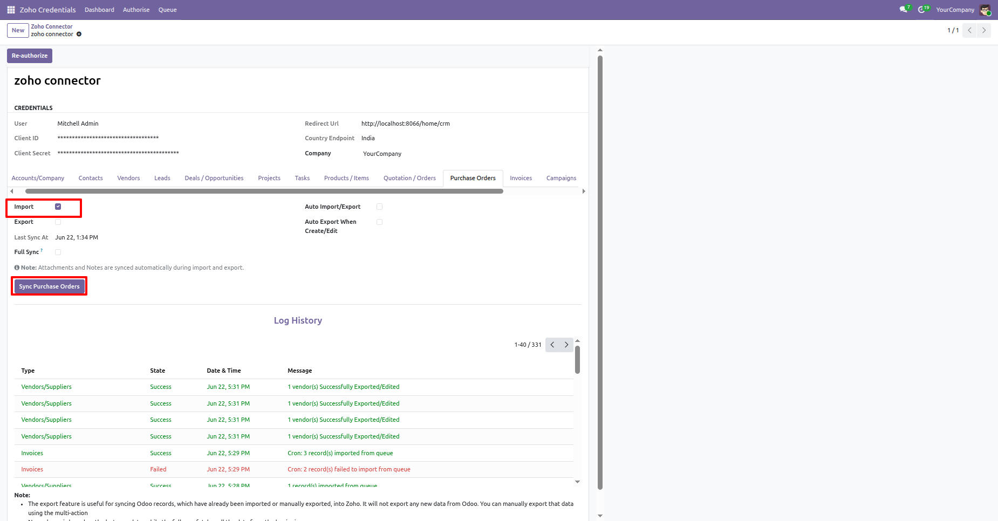
Task: Go to previous record with pager arrow
Action: pyautogui.click(x=970, y=30)
